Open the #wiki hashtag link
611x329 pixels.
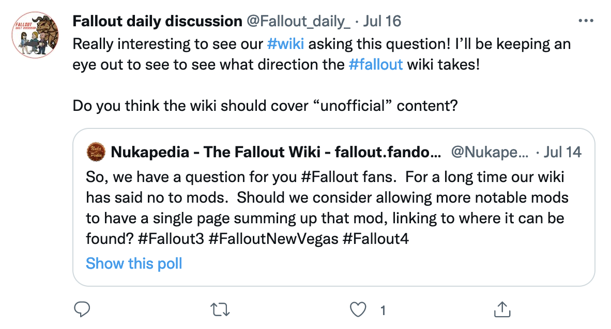click(285, 44)
